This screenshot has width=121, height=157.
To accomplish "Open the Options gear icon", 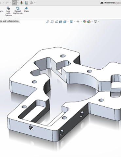I will [x=31, y=3].
